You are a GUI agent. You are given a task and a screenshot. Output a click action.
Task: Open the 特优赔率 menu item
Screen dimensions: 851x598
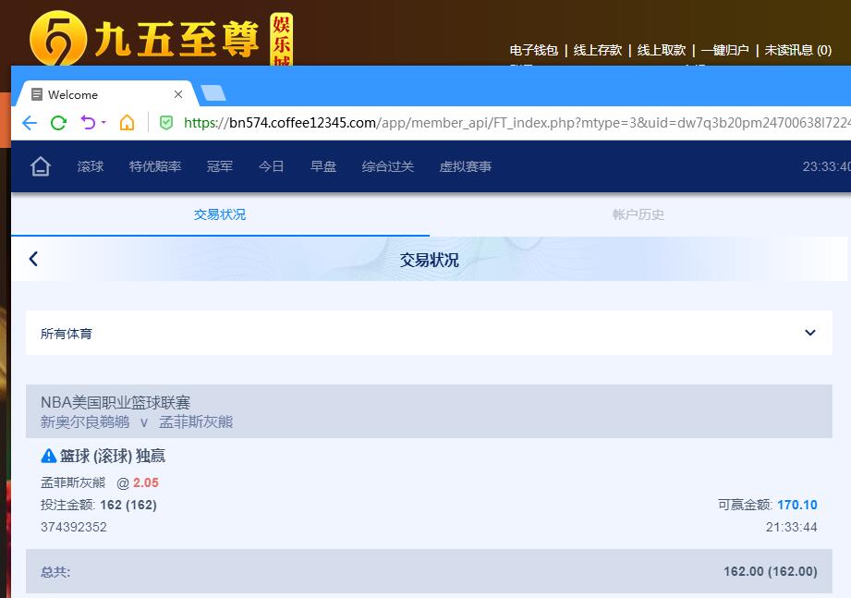click(155, 166)
